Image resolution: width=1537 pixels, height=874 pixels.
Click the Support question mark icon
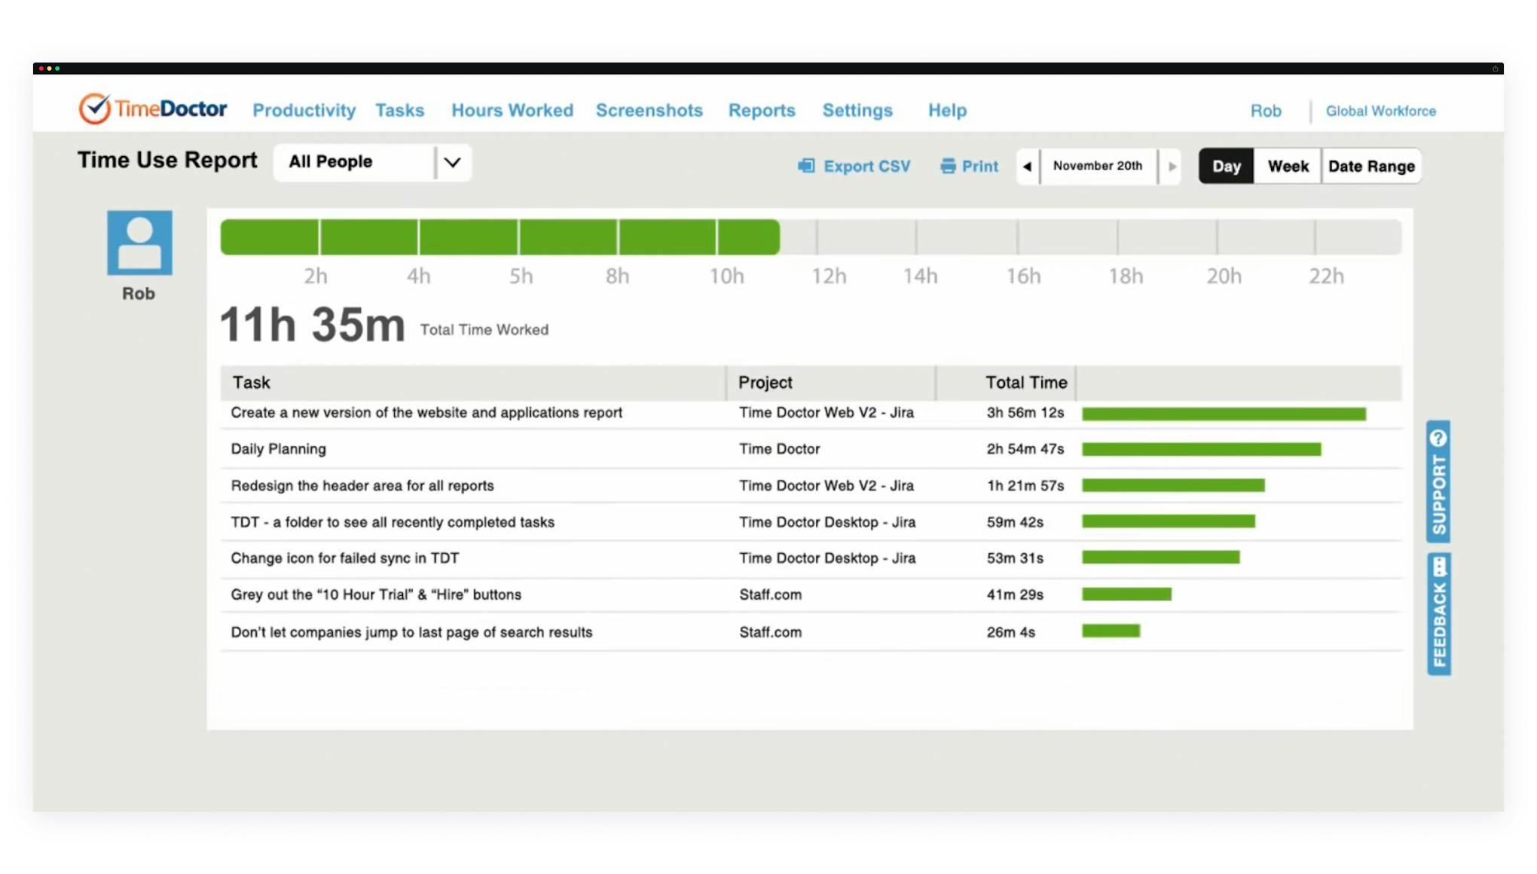1438,438
